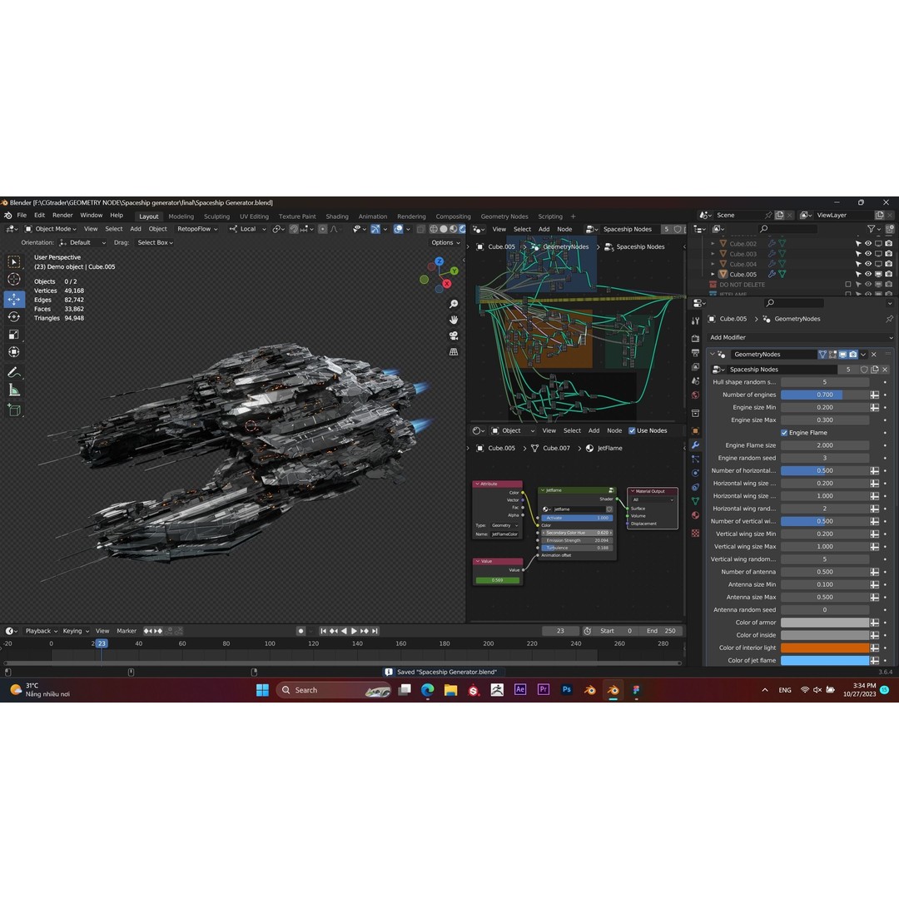Image resolution: width=899 pixels, height=899 pixels.
Task: Expand the Cube.005 tree item
Action: [x=713, y=275]
